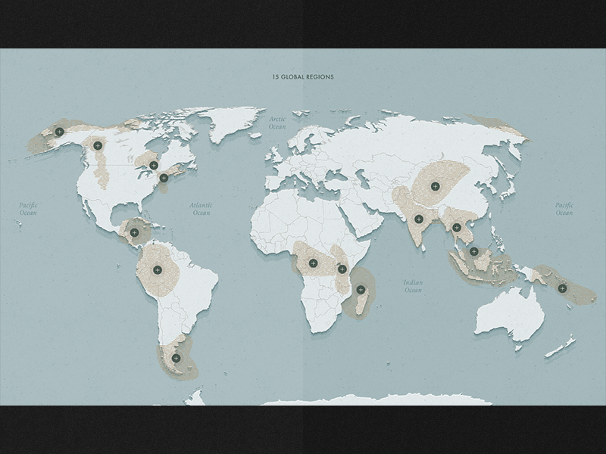The image size is (606, 454).
Task: Select the Congo basin region marker
Action: pyautogui.click(x=314, y=263)
